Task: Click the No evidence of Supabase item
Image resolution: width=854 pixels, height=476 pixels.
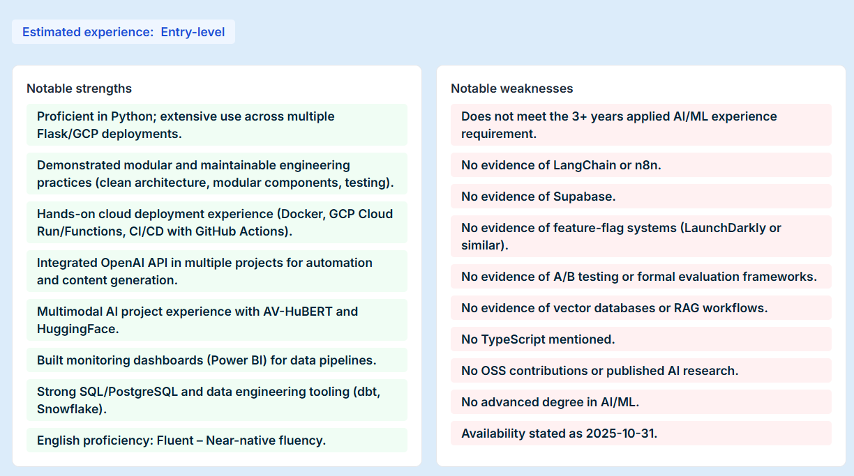Action: [640, 197]
